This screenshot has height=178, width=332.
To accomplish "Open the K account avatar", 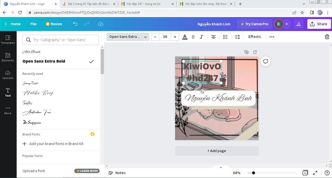I will click(x=279, y=24).
